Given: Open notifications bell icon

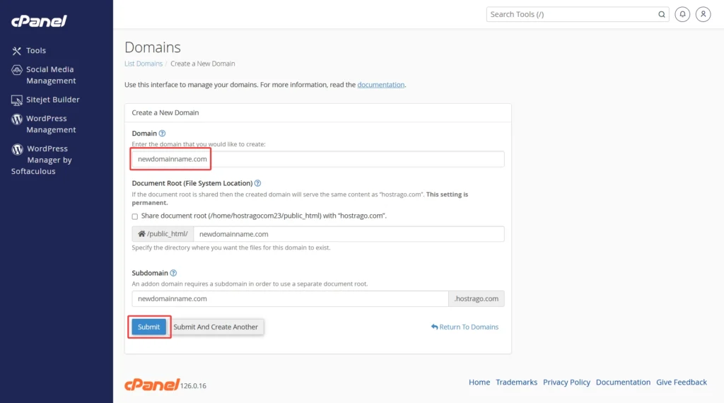Looking at the screenshot, I should coord(682,14).
